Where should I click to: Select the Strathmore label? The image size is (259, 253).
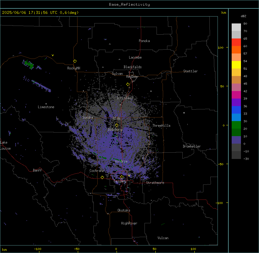(155, 183)
